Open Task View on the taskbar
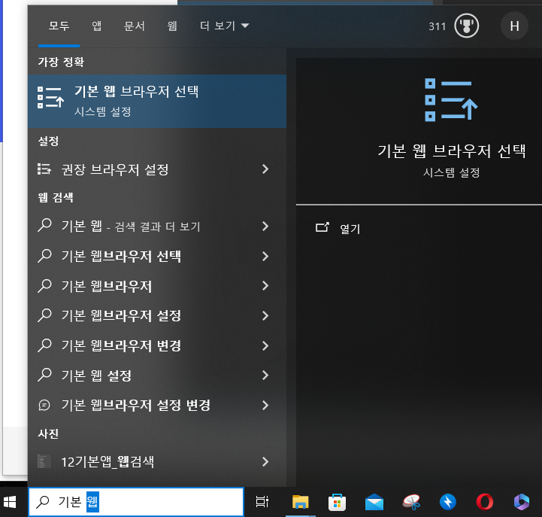 coord(262,502)
